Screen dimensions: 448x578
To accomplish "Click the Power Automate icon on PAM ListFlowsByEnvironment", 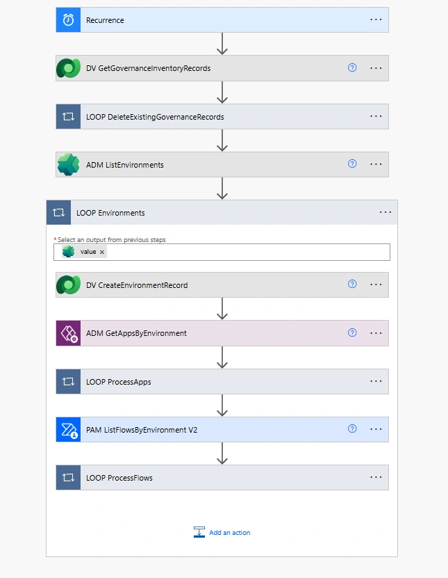I will 68,429.
